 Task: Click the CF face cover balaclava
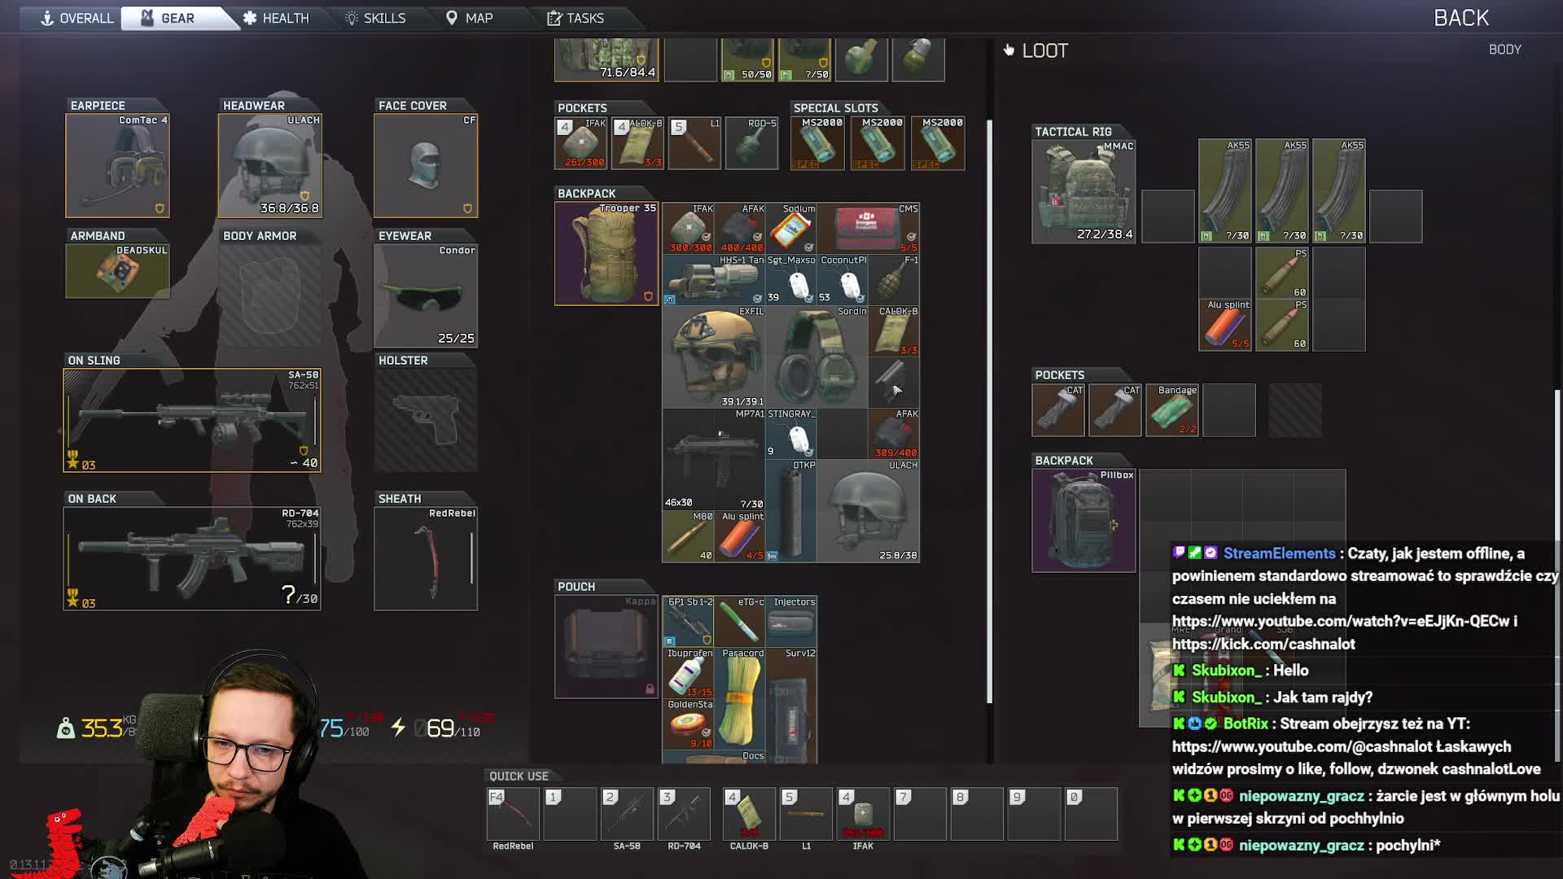[x=425, y=165]
